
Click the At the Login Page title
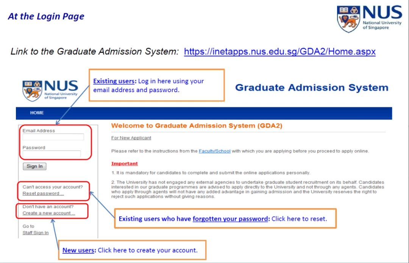pos(46,16)
